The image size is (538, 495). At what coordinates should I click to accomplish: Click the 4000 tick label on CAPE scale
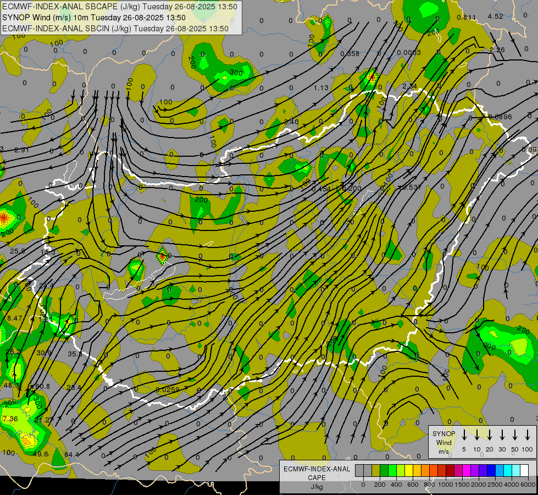pyautogui.click(x=512, y=485)
